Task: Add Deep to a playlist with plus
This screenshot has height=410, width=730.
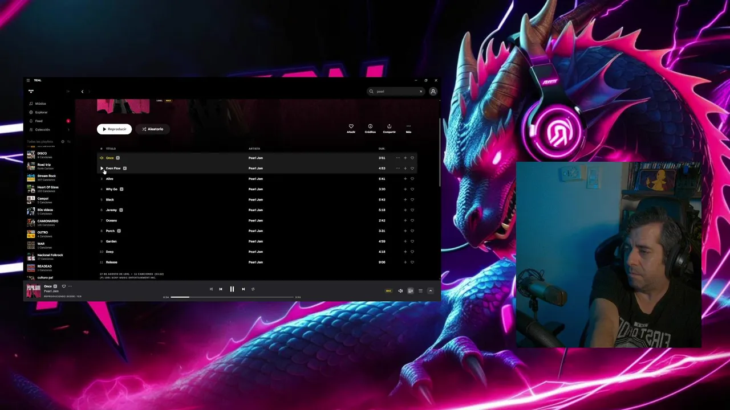Action: 405,252
